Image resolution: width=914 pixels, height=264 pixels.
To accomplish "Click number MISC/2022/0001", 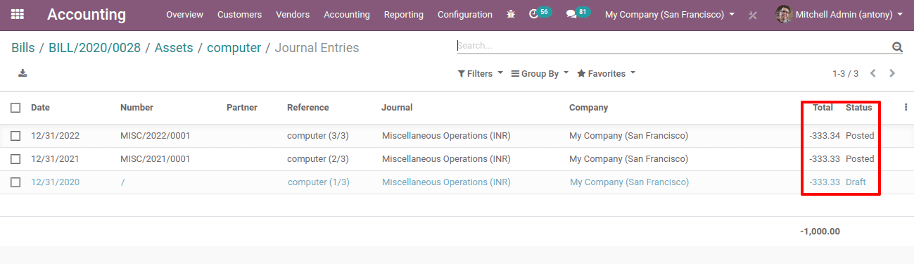I will 155,136.
